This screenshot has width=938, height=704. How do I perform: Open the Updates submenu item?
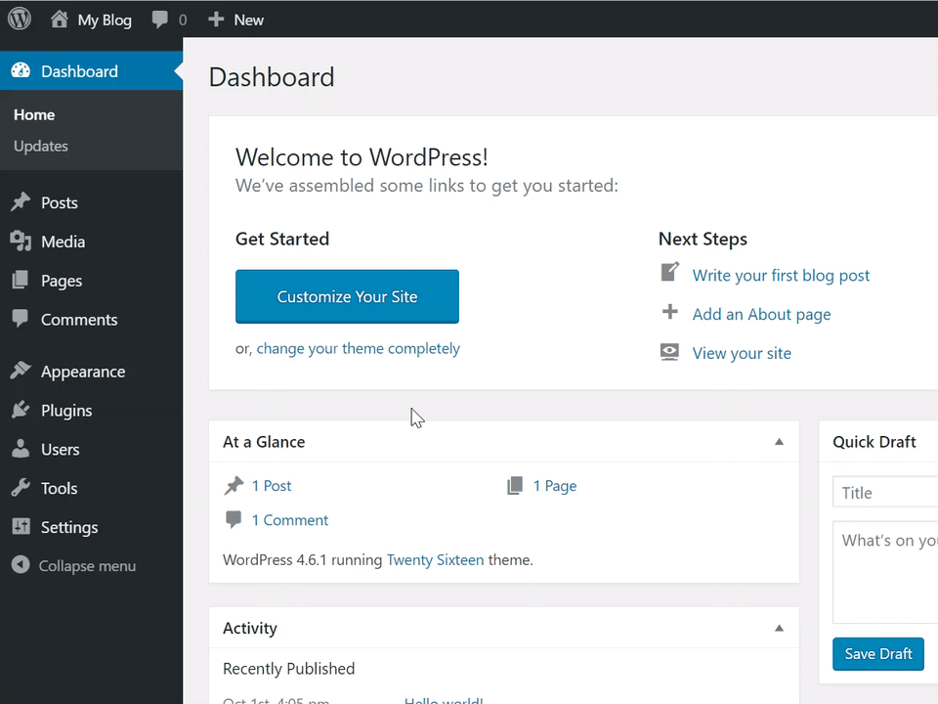(41, 146)
